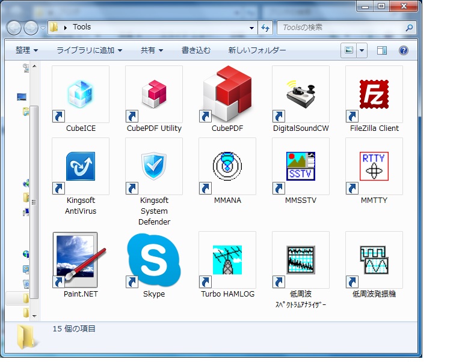Select the MMTTY RTTY icon

pos(374,166)
